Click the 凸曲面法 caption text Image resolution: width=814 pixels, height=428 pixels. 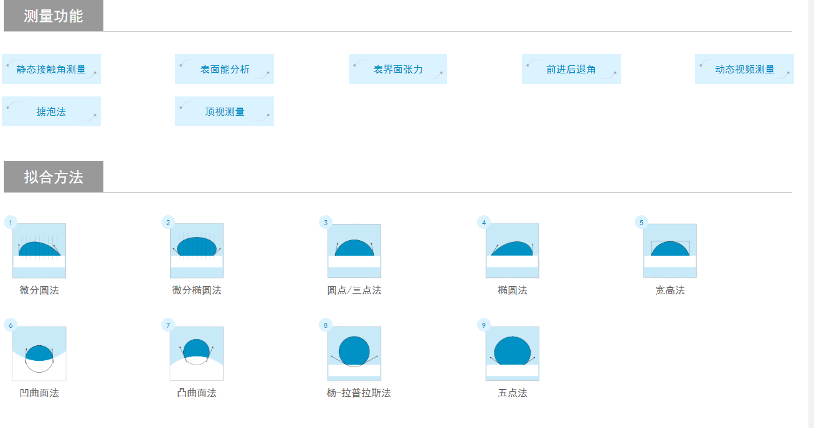(x=197, y=393)
